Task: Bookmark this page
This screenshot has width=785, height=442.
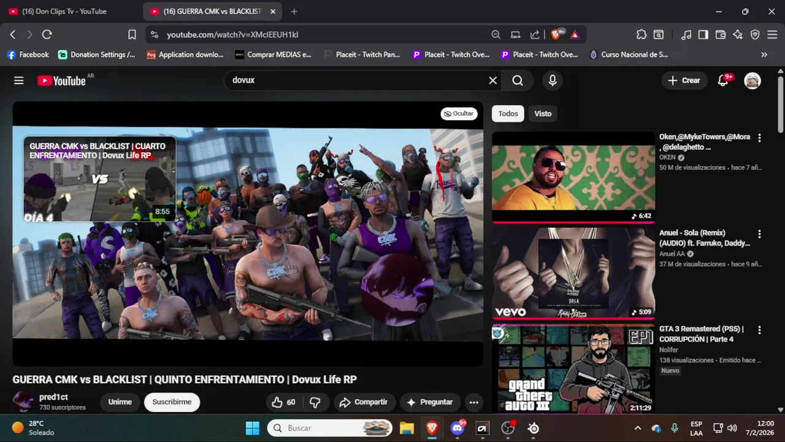Action: coord(132,34)
